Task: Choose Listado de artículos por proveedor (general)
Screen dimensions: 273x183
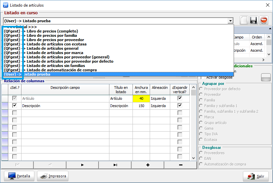Action: (x=118, y=57)
